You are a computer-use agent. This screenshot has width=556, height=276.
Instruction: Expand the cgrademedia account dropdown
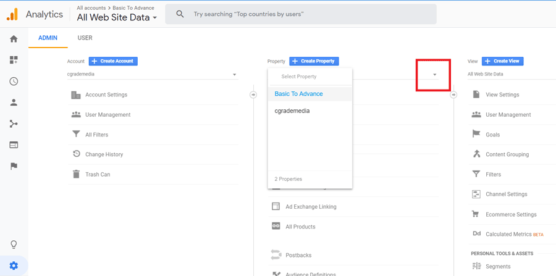pyautogui.click(x=153, y=75)
